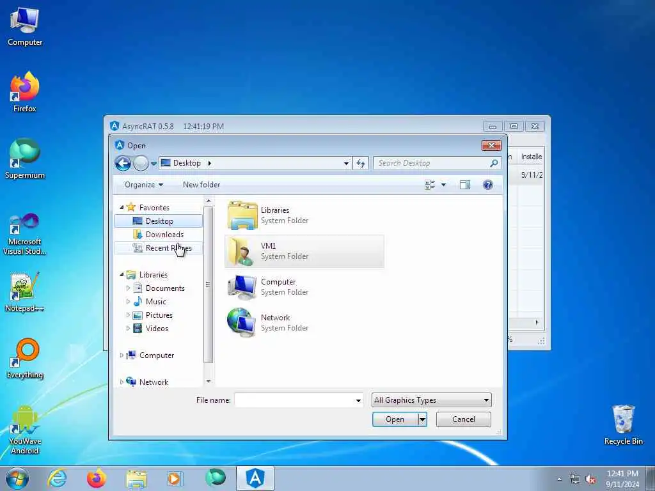Click the navigation pane scrollbar down arrow
Viewport: 655px width, 491px height.
(x=209, y=382)
